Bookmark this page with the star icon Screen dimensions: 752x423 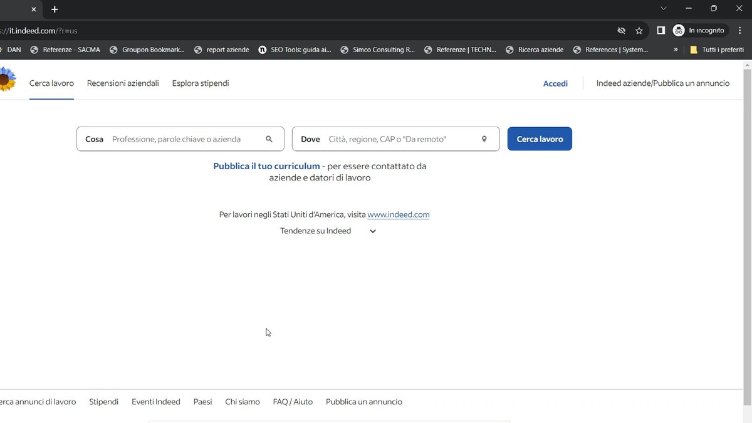pyautogui.click(x=639, y=30)
